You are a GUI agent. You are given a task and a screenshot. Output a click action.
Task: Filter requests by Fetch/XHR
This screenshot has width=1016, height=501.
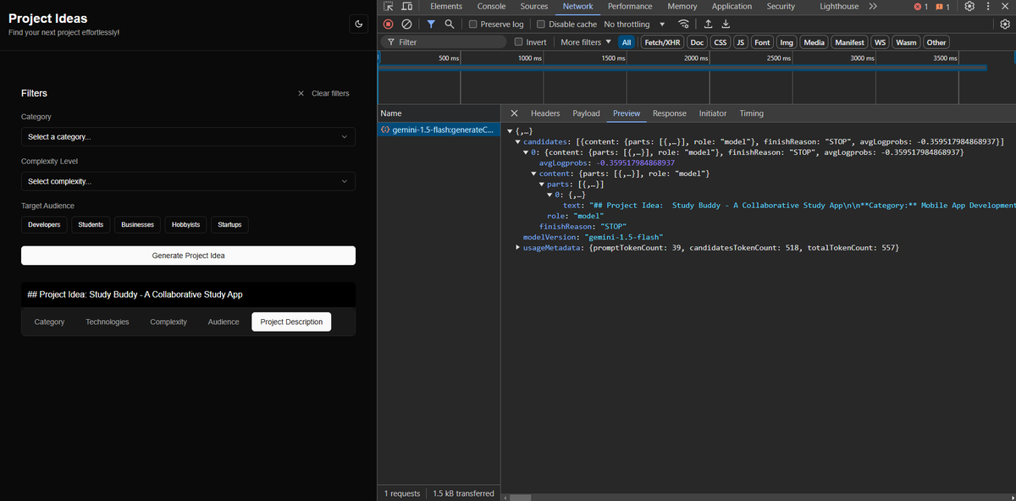point(662,42)
